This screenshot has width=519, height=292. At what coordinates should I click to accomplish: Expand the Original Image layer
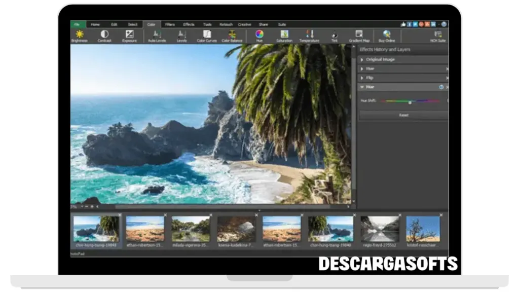[362, 60]
